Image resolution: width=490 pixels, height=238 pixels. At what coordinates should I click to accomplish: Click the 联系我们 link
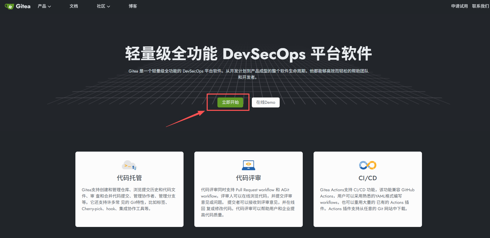pos(481,6)
